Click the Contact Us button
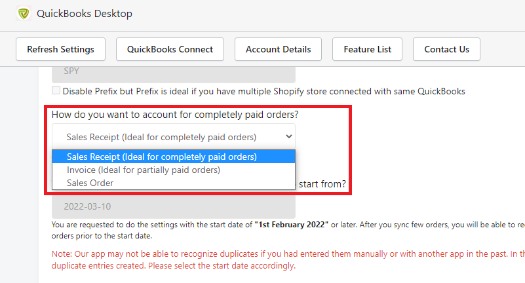This screenshot has width=525, height=283. 446,49
